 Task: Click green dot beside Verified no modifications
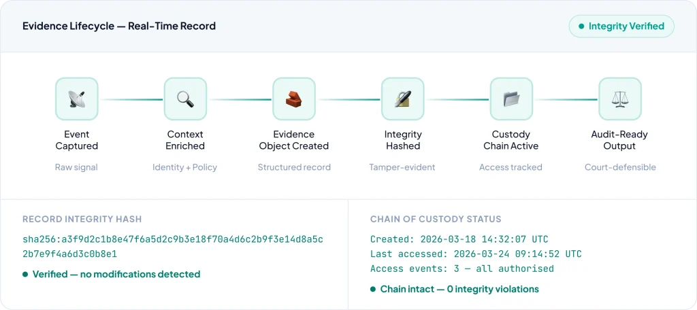[x=25, y=275]
